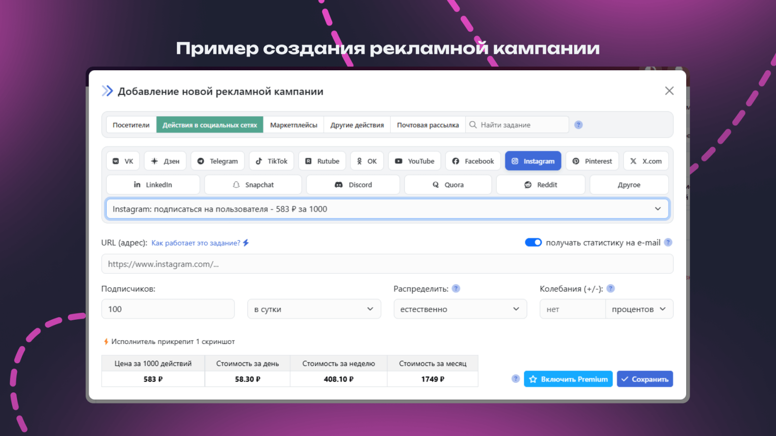Viewport: 776px width, 436px height.
Task: Open the 'естественно' distribution dropdown
Action: tap(460, 309)
